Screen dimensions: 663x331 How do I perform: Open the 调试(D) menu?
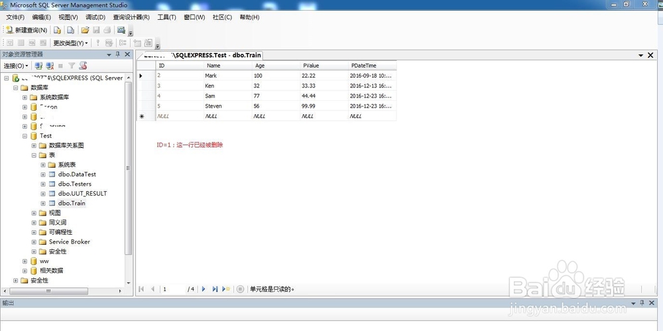click(x=95, y=17)
